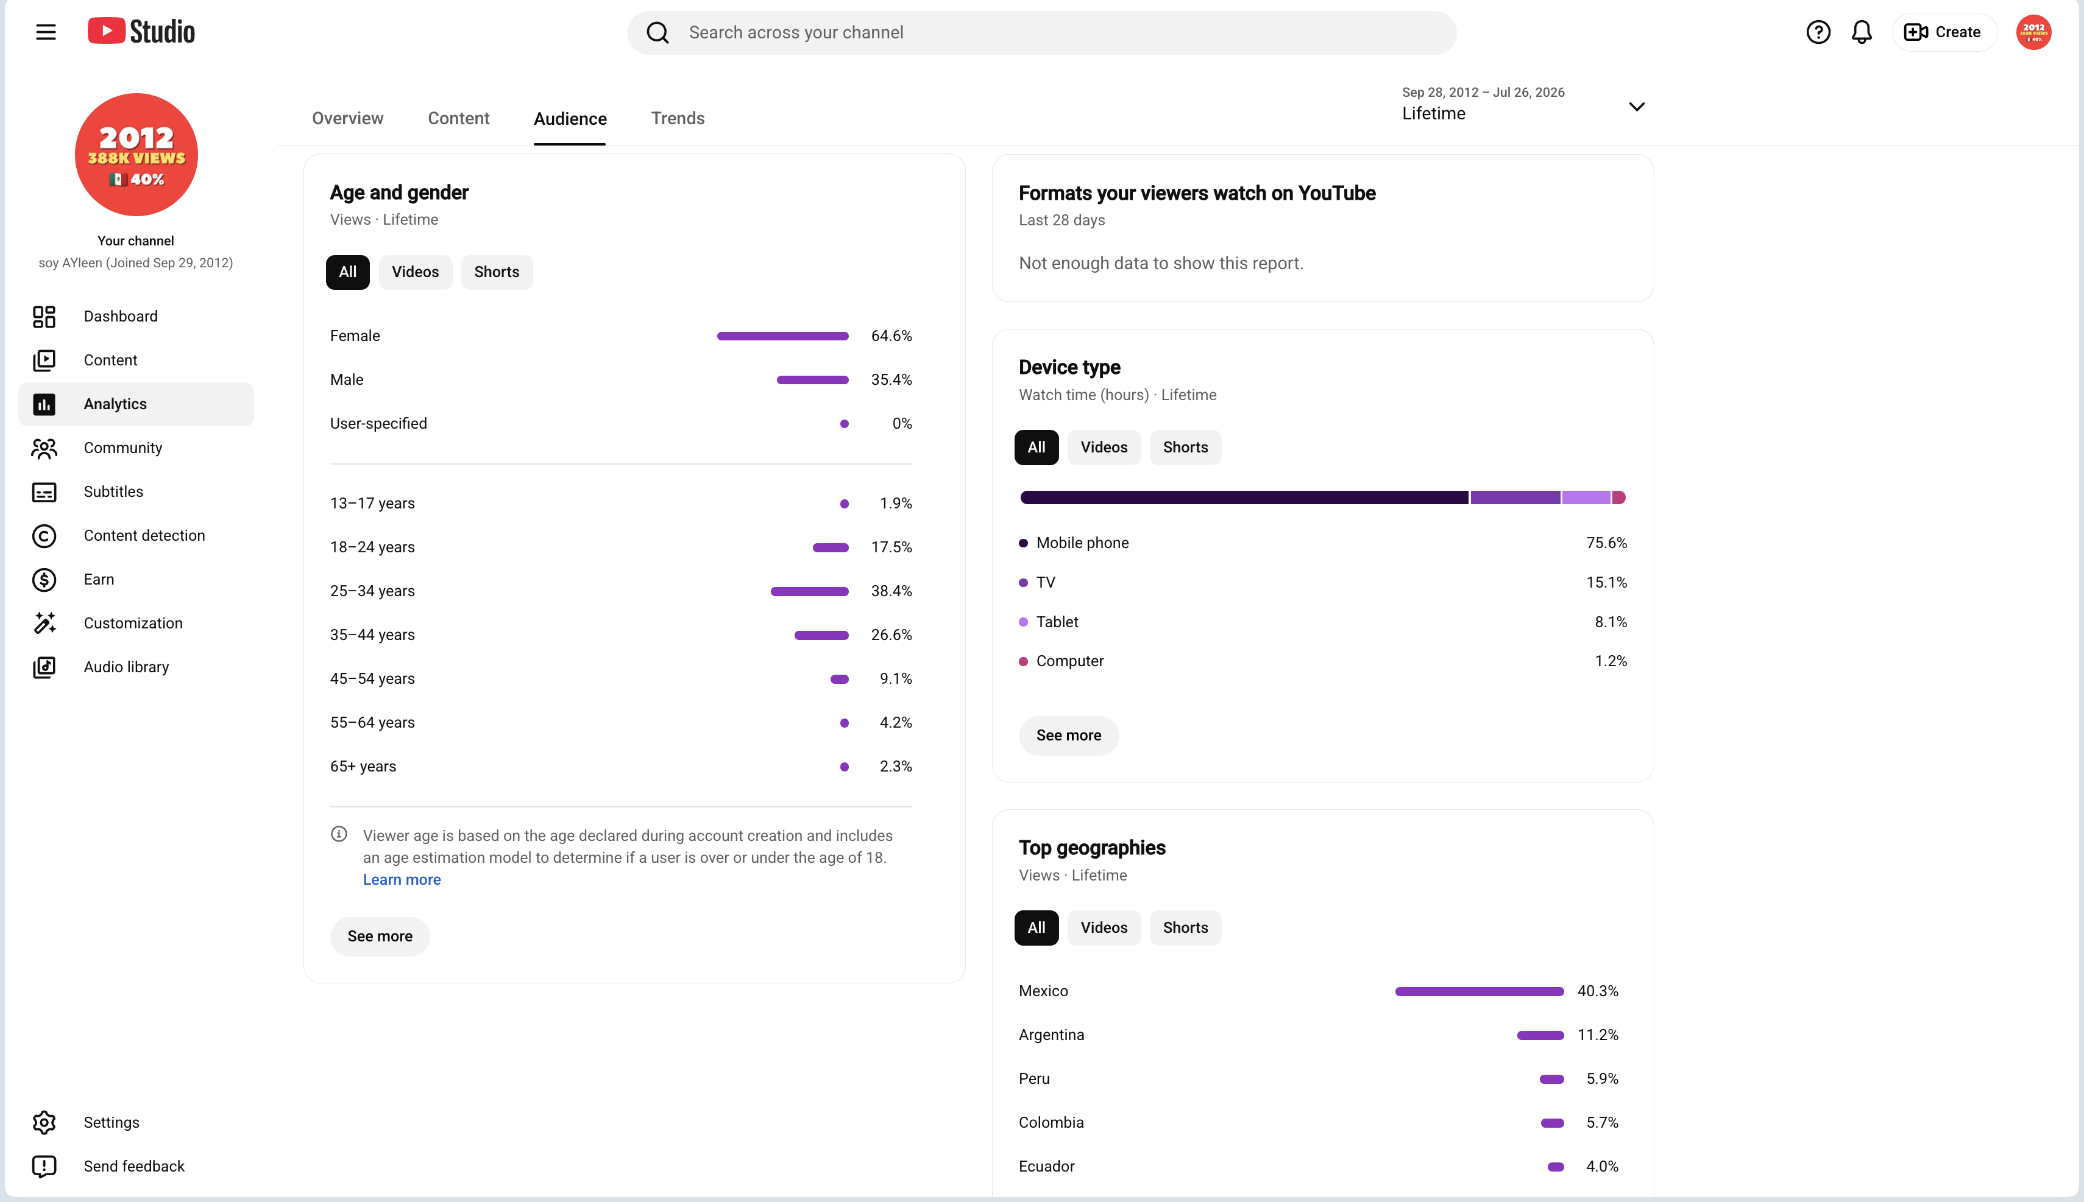The width and height of the screenshot is (2084, 1202).
Task: Click the Settings gear icon
Action: point(44,1123)
